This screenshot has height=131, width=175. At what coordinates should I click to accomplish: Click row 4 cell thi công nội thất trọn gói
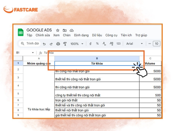point(97,86)
